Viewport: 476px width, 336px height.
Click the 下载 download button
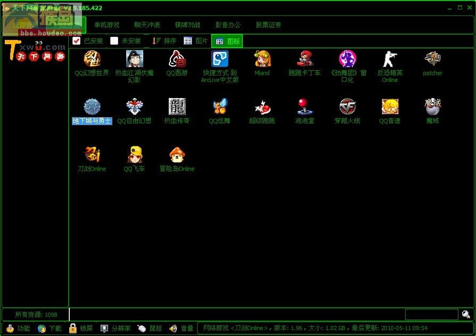(x=50, y=329)
